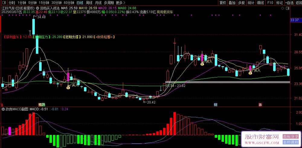
Task: Open the 统计 statistics tool
Action: 251,3
